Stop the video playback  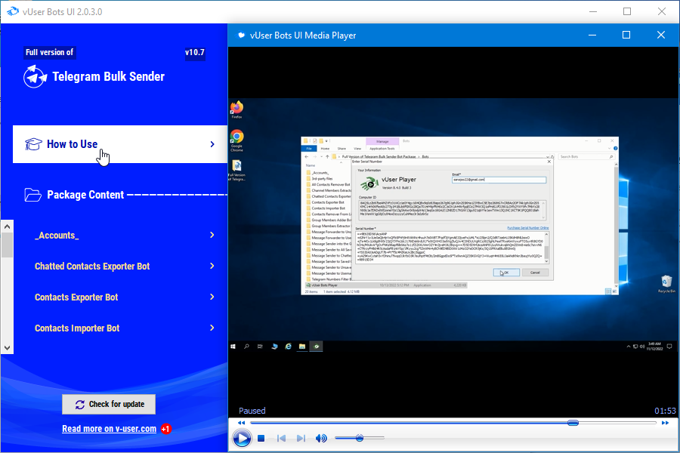(x=261, y=438)
